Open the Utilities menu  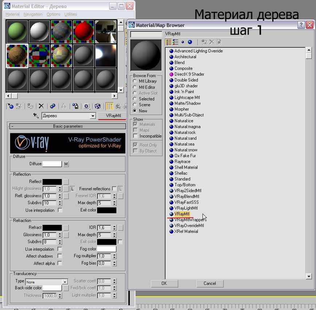71,14
